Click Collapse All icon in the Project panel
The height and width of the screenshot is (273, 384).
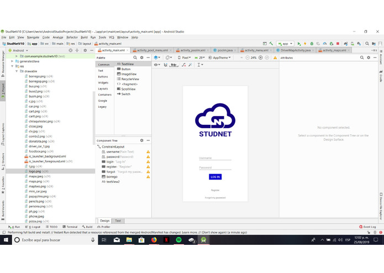pos(77,50)
